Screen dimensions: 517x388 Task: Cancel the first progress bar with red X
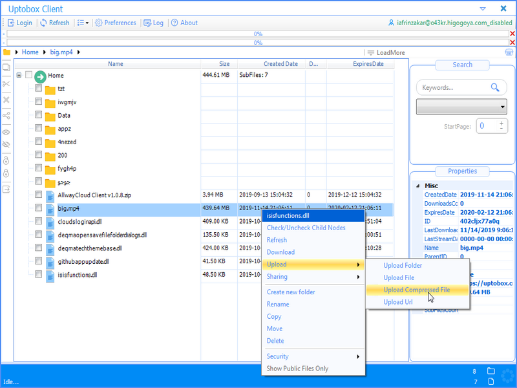512,34
